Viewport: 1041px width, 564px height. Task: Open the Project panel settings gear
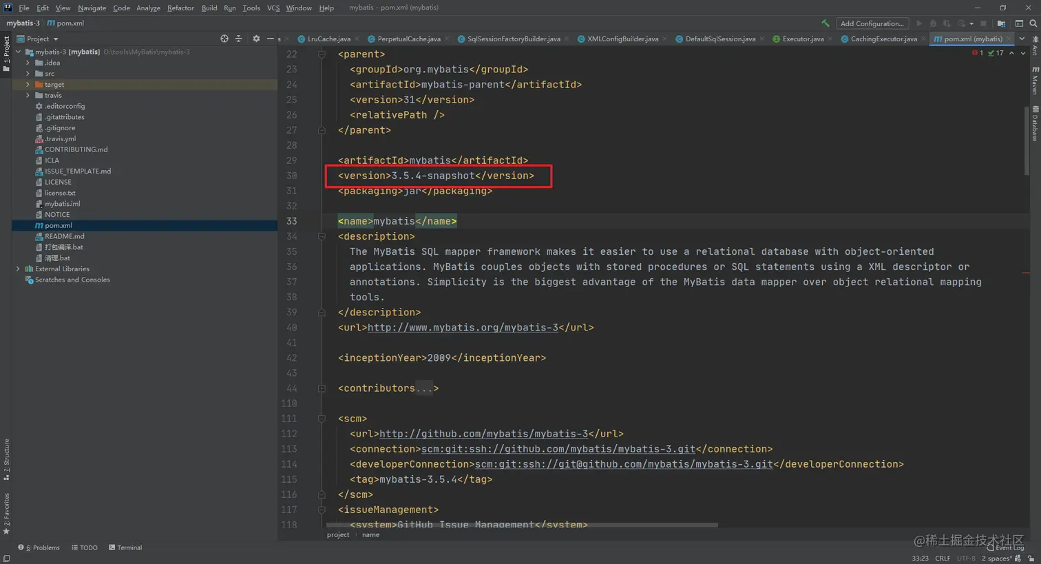256,39
